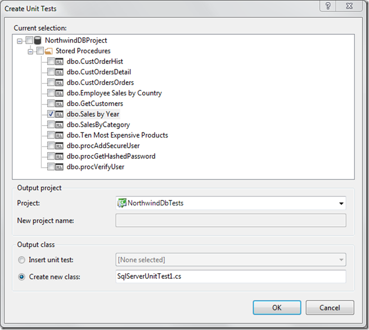
Task: Click the SqlServerUnitTest1.cs class name field
Action: pyautogui.click(x=231, y=277)
